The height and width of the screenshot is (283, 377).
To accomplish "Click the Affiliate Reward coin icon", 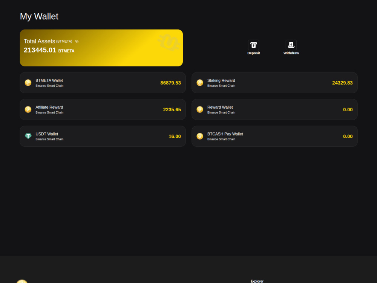I will coord(28,109).
